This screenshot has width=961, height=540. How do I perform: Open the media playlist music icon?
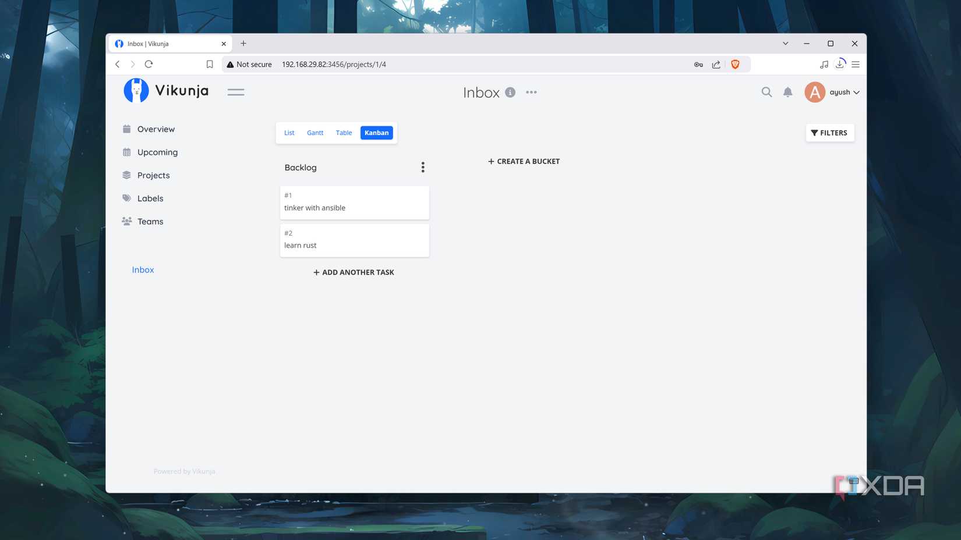824,65
